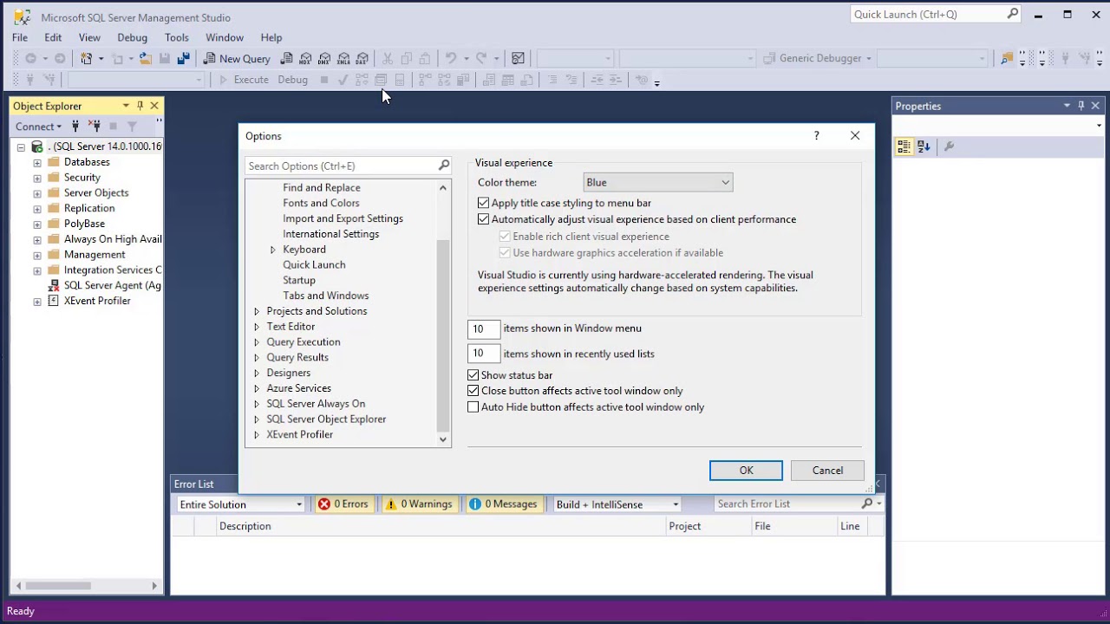Click the Filter funnel icon in Object Explorer
The height and width of the screenshot is (624, 1110).
click(132, 127)
